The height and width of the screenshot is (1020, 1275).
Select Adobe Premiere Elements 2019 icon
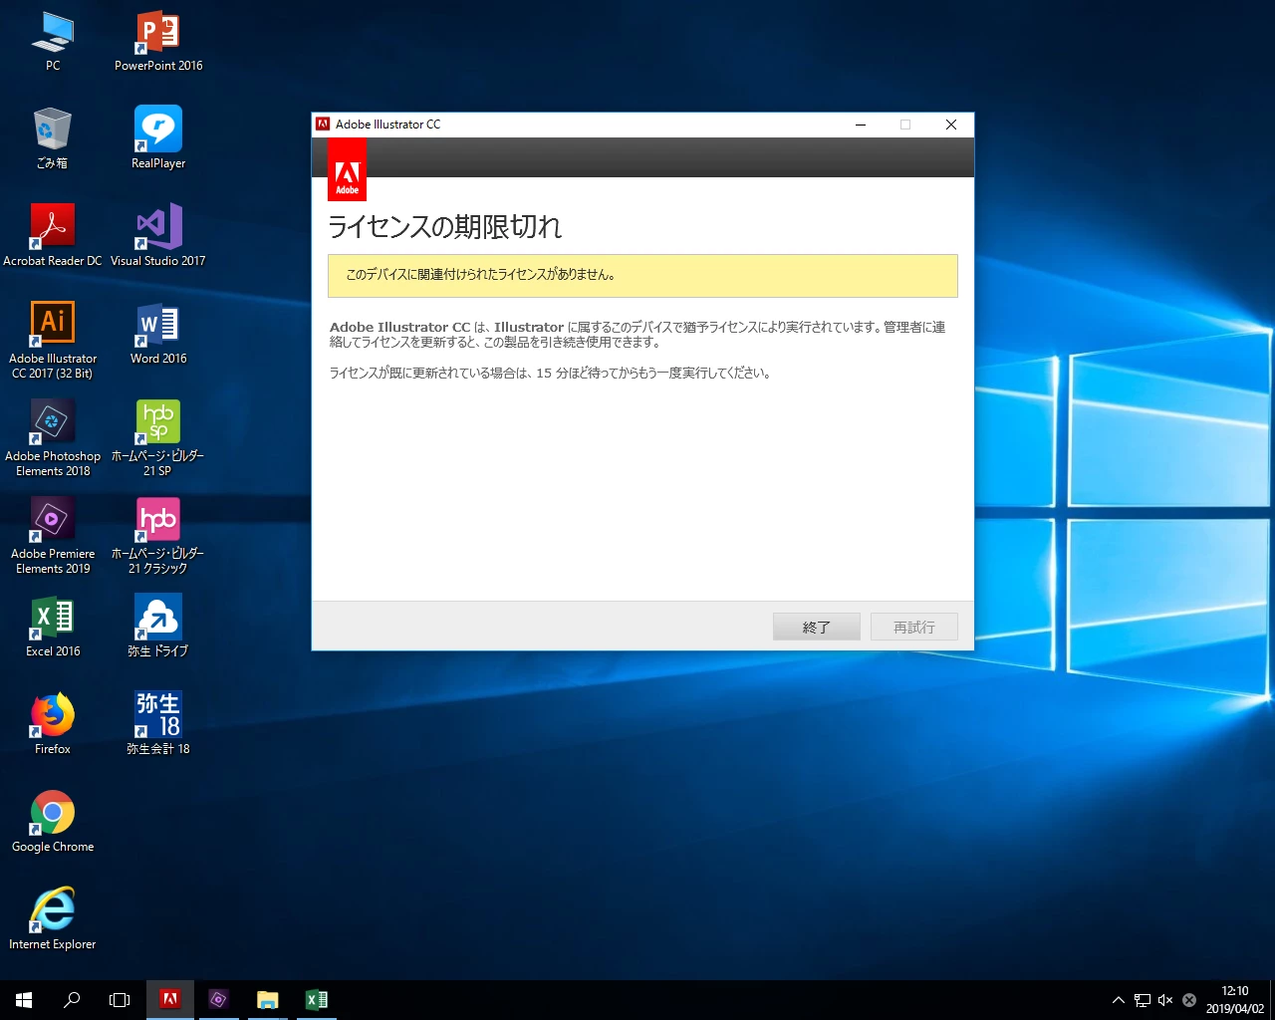coord(53,536)
